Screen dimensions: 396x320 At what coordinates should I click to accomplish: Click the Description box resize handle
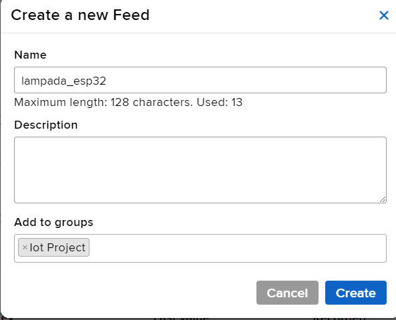coord(383,199)
